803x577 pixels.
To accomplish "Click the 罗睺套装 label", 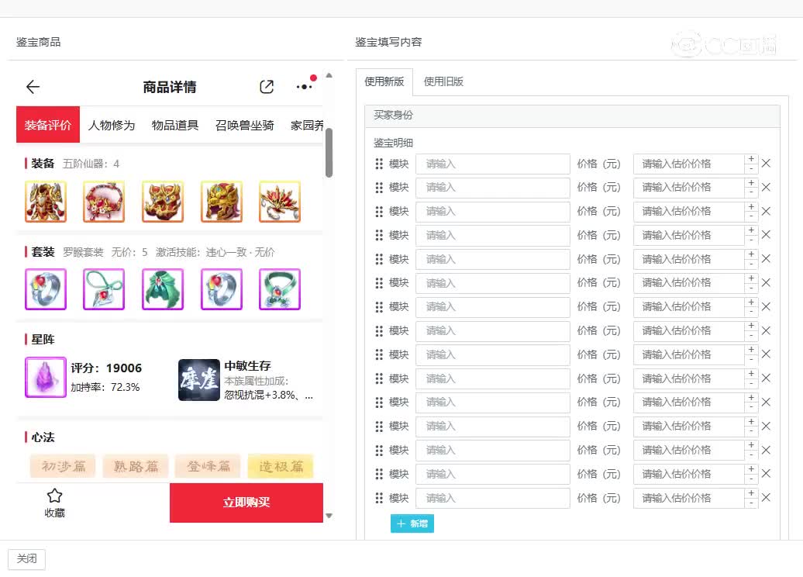I will [83, 252].
